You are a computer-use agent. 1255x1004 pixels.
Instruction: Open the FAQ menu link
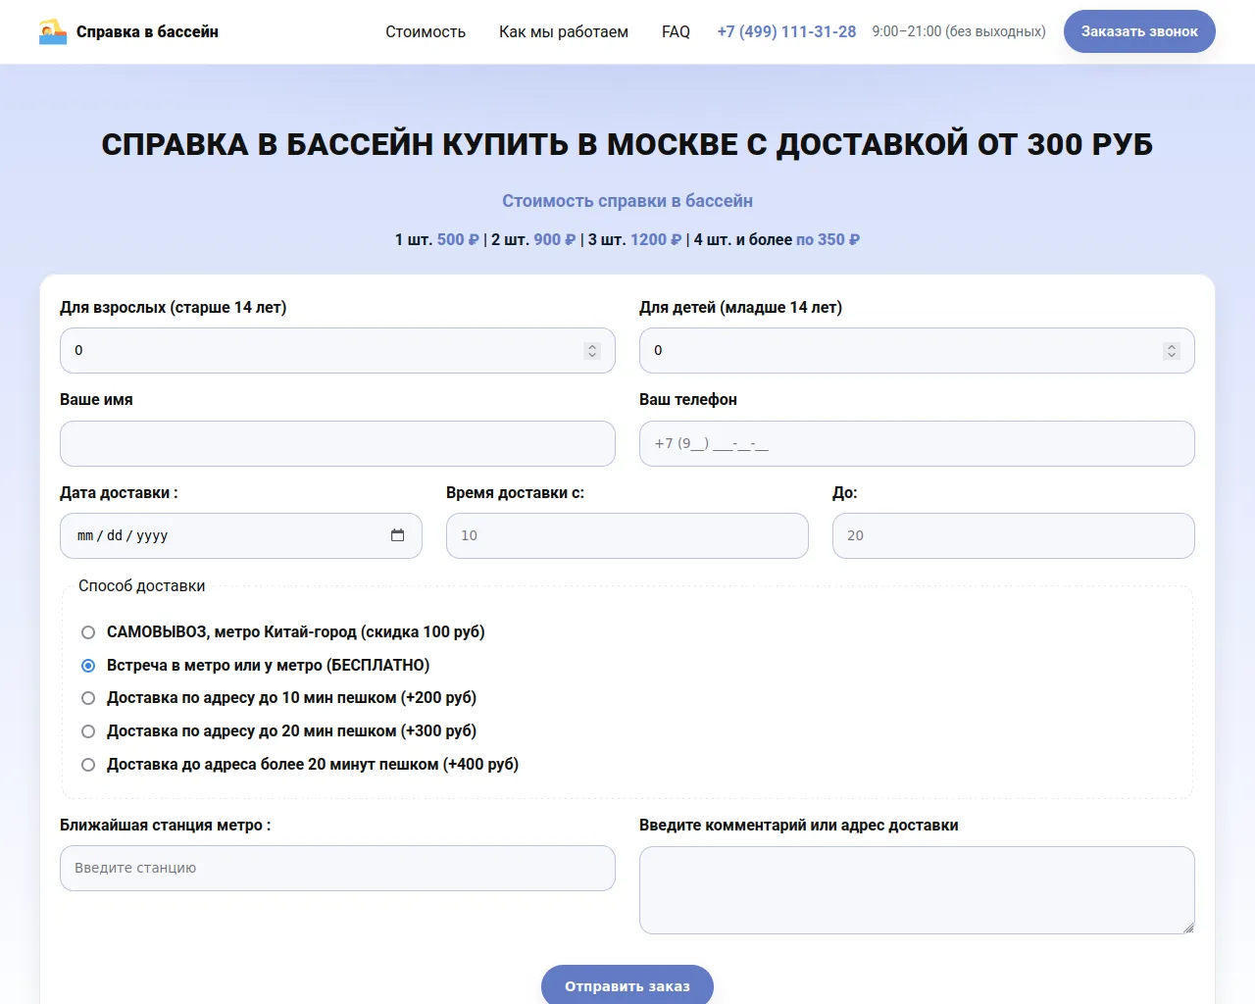pyautogui.click(x=676, y=31)
